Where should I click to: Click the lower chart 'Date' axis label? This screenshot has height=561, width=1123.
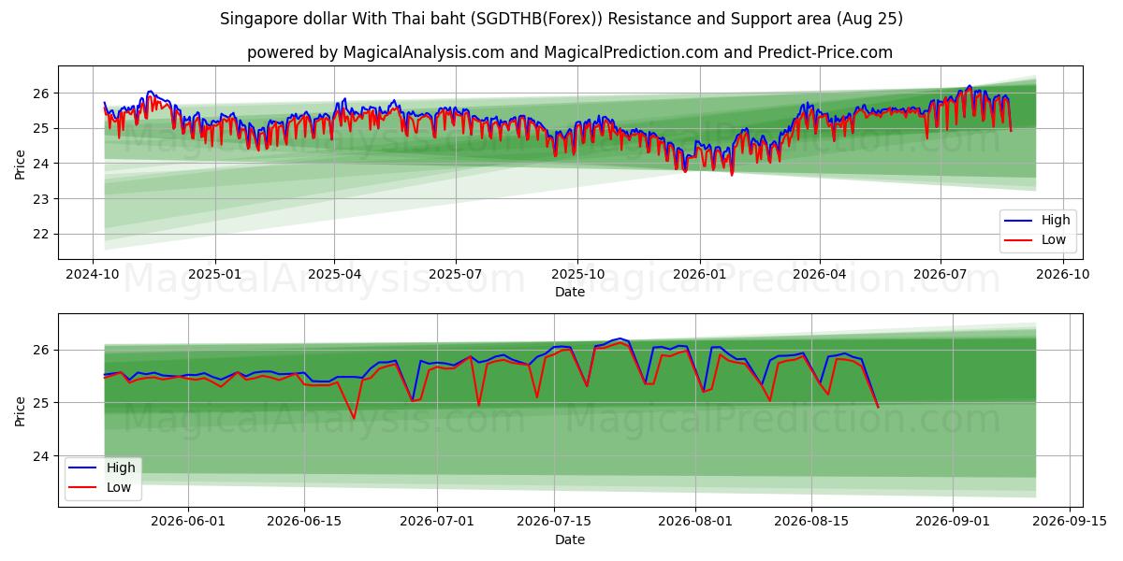click(x=570, y=539)
